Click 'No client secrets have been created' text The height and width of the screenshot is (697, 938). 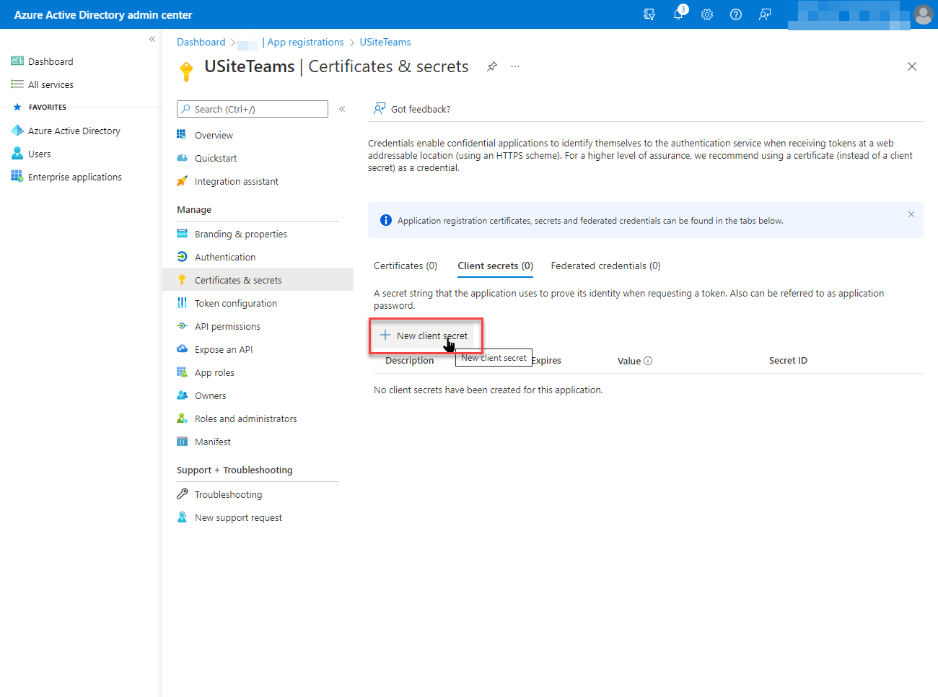488,390
